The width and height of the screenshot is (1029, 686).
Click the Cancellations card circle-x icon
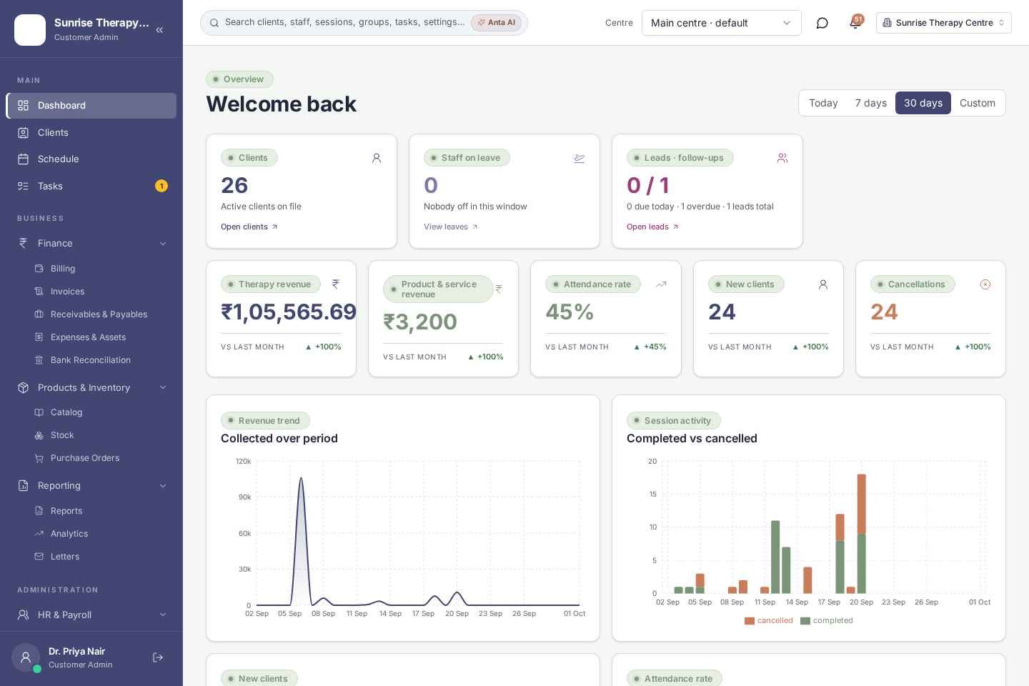985,284
